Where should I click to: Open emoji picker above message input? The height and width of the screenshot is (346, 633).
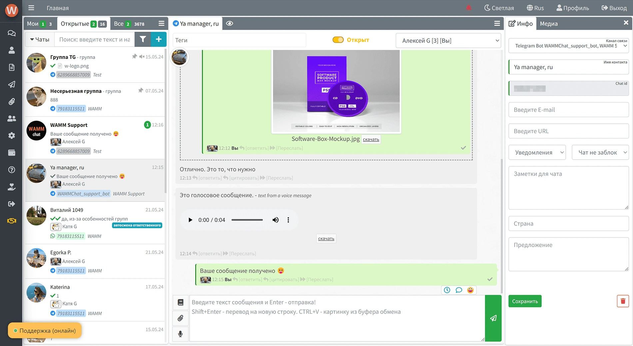pyautogui.click(x=470, y=290)
